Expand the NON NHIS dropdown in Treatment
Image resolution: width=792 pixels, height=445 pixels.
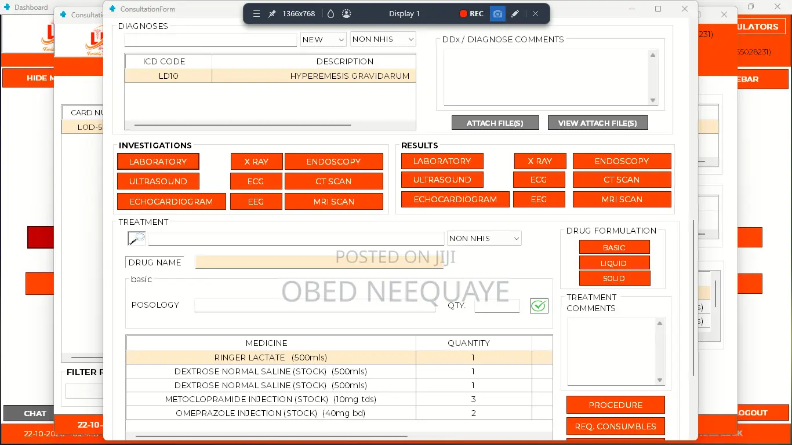[x=484, y=238]
